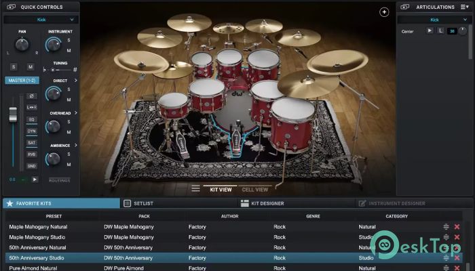The width and height of the screenshot is (475, 271).
Task: Sort by the Category column header
Action: point(396,216)
